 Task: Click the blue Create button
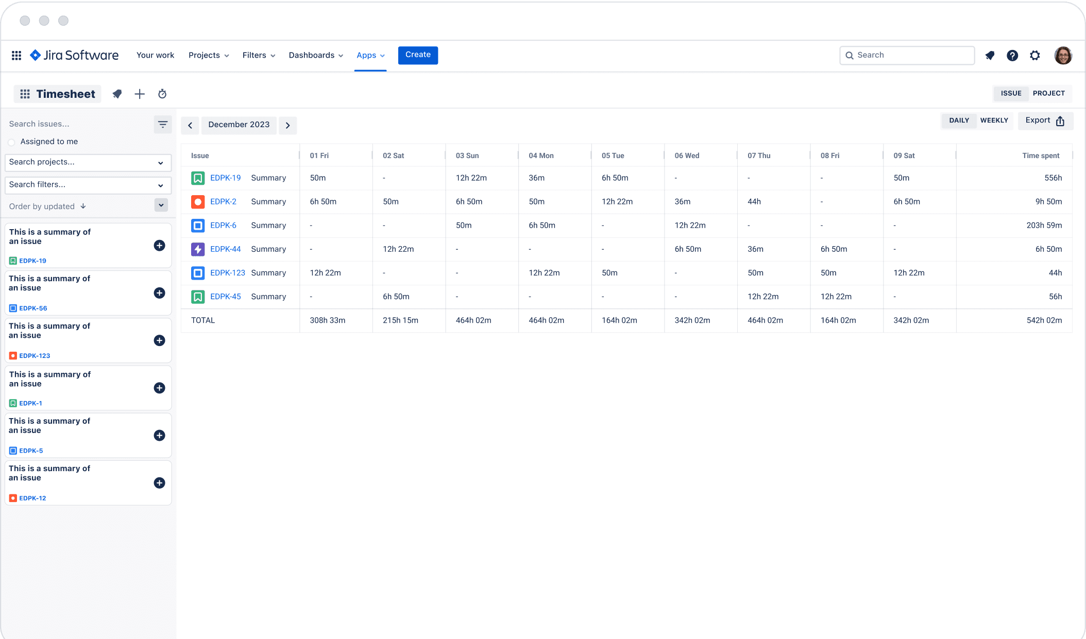coord(417,55)
